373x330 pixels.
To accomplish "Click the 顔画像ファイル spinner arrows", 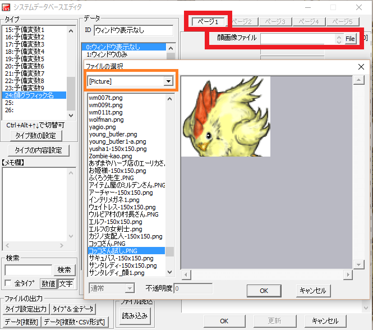I will point(339,39).
